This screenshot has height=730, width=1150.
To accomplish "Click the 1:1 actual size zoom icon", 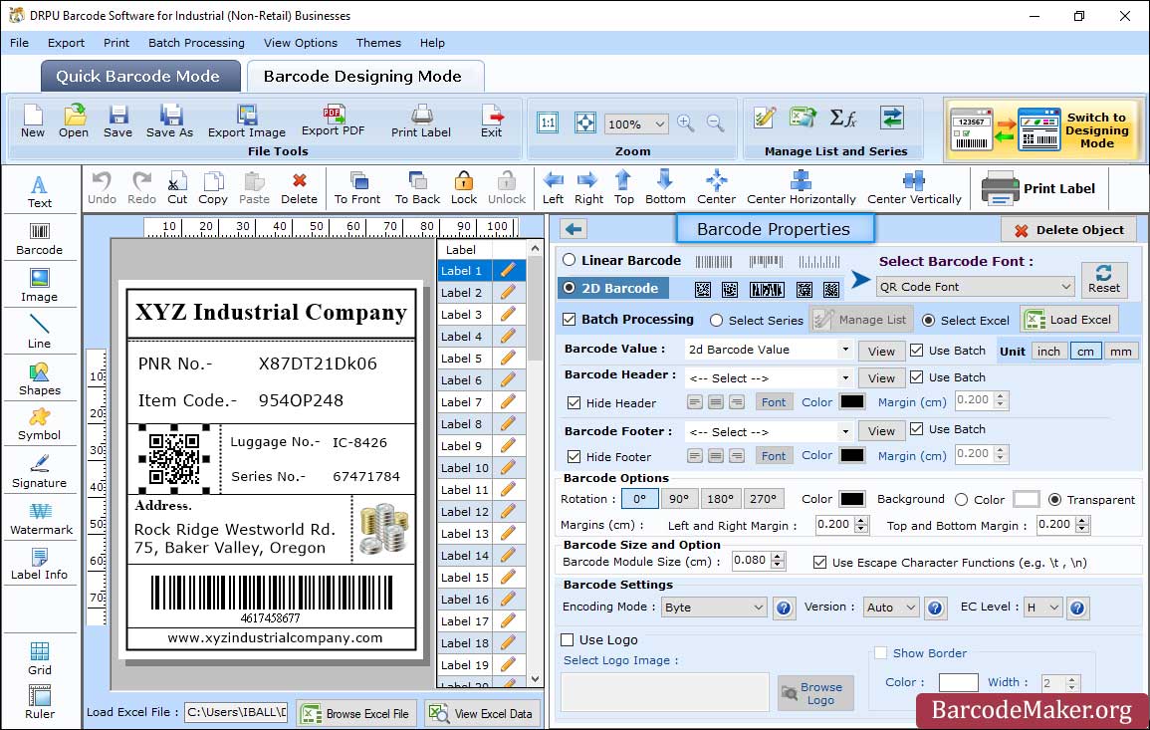I will [548, 122].
